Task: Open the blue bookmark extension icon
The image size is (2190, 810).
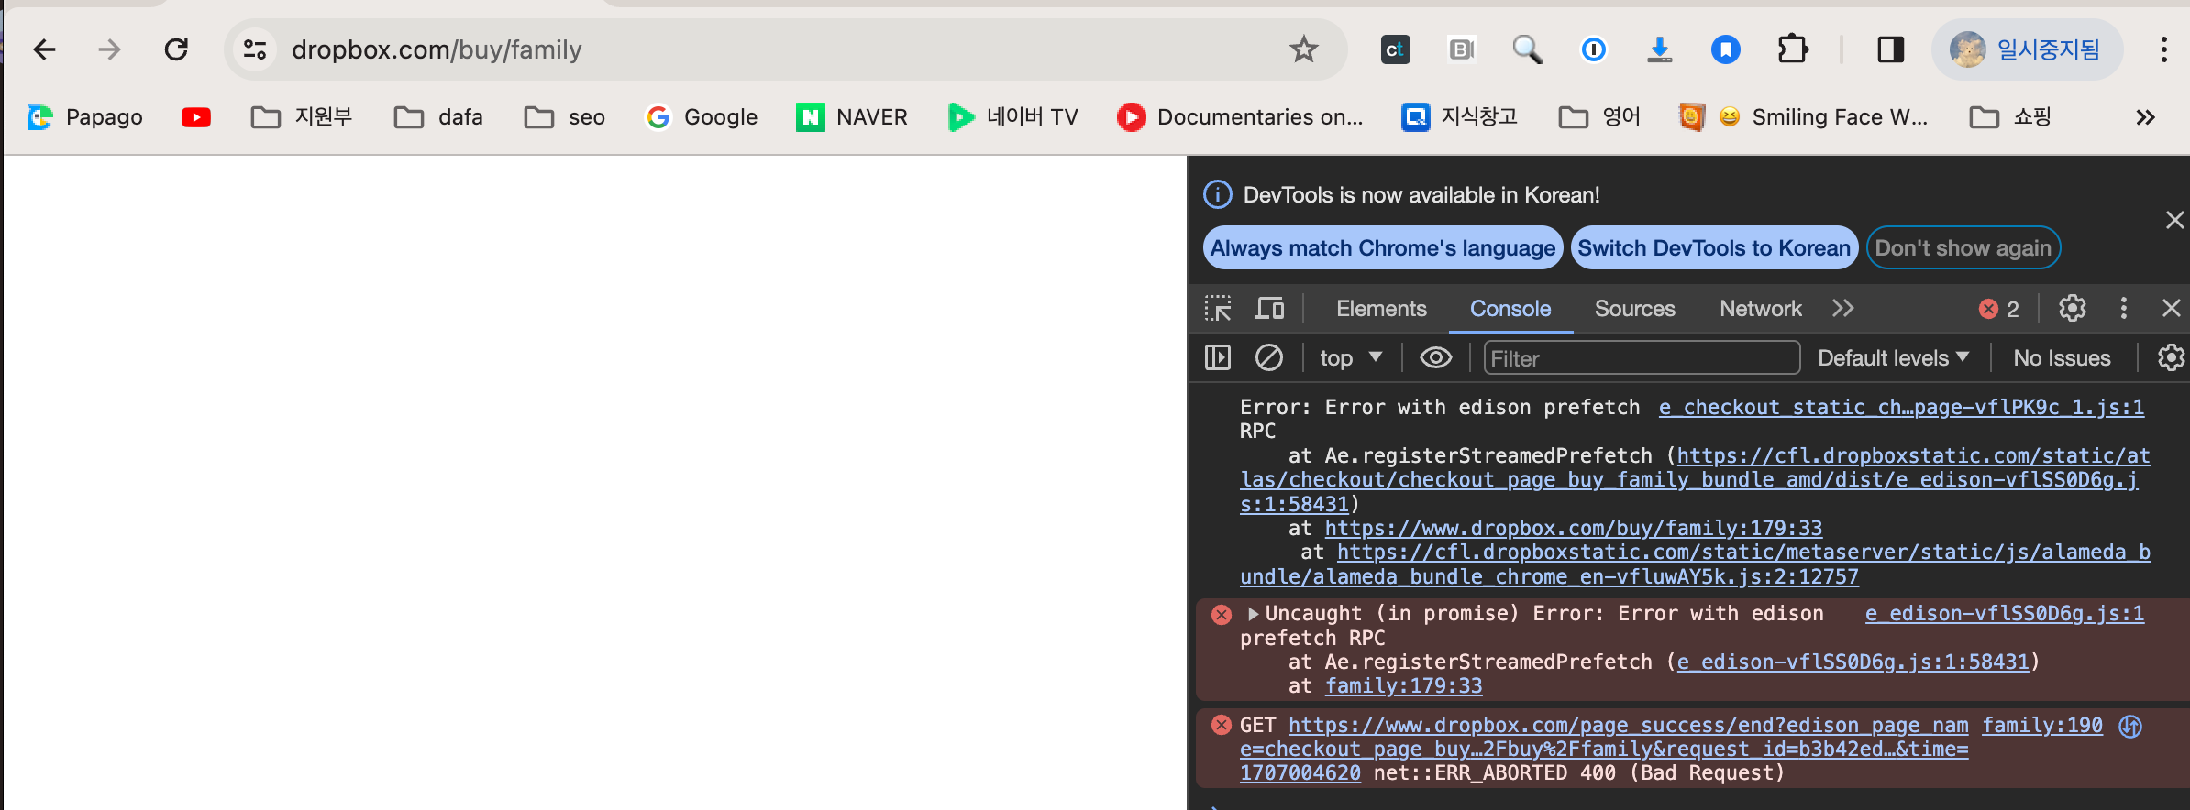Action: click(1726, 49)
